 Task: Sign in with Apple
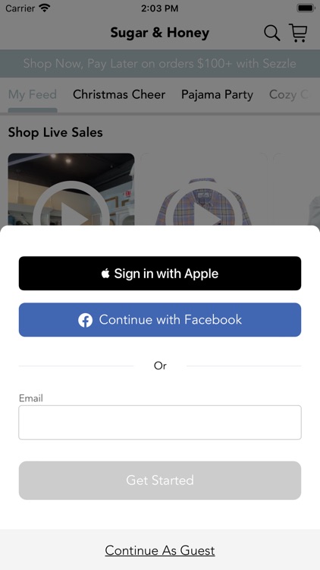160,274
